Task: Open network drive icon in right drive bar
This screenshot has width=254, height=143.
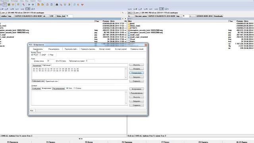Action: [x=167, y=9]
